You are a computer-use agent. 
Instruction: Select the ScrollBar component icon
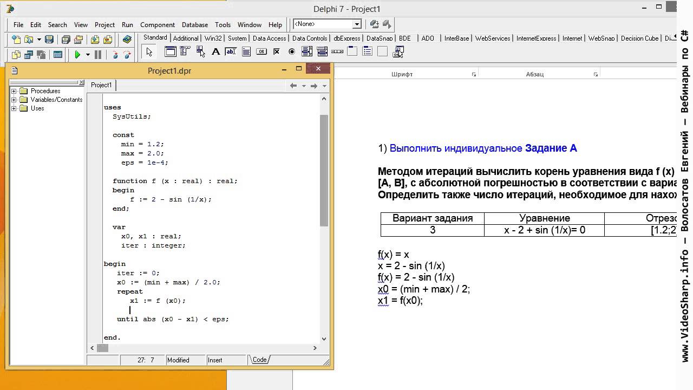[337, 51]
